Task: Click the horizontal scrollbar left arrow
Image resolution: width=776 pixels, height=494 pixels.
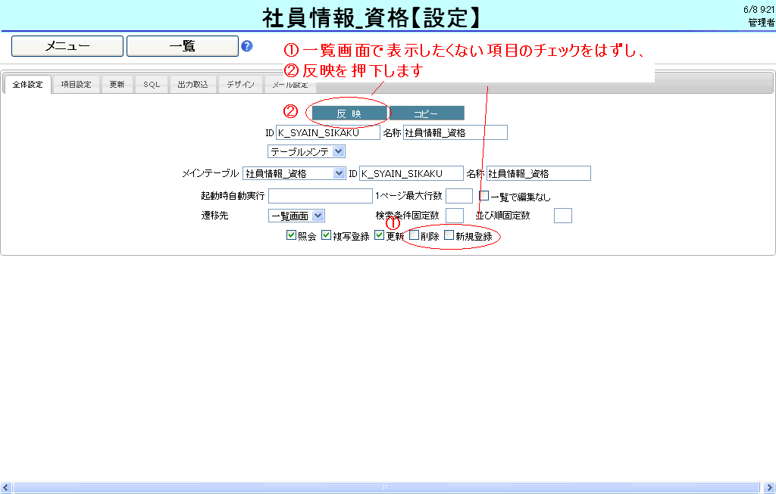Action: 6,487
